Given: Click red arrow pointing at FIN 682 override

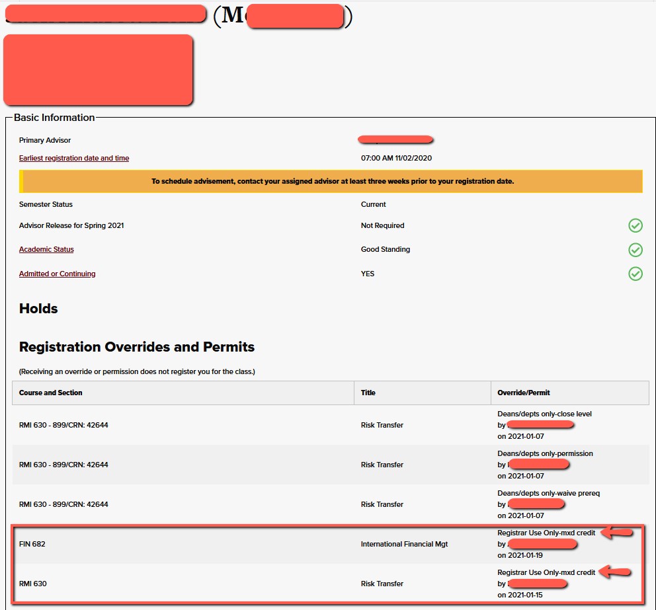Looking at the screenshot, I should pos(618,533).
